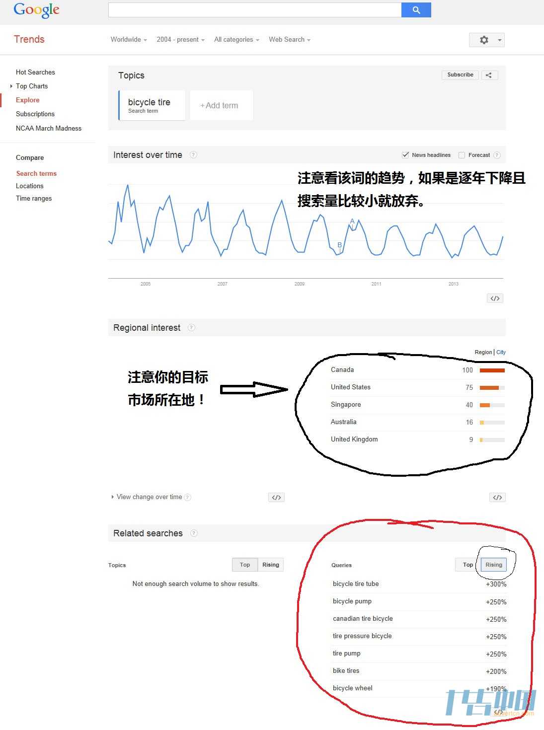Click embed code icon under the time chart
Image resolution: width=544 pixels, height=730 pixels.
click(495, 298)
